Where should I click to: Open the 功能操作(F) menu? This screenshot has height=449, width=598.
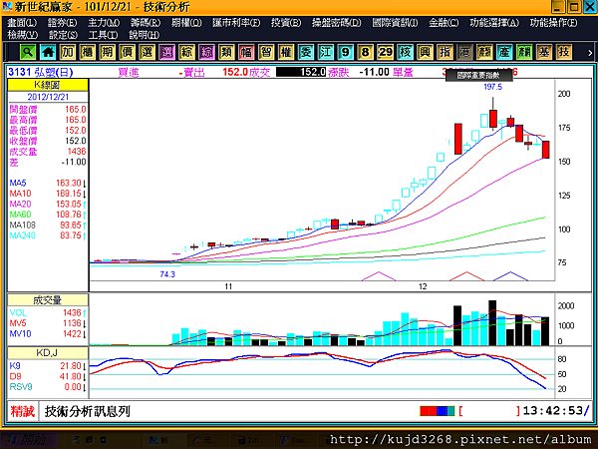[x=553, y=23]
